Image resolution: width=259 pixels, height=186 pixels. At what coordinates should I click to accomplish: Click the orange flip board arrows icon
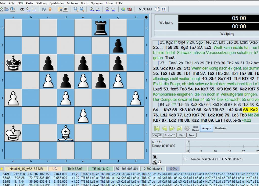coord(50,9)
